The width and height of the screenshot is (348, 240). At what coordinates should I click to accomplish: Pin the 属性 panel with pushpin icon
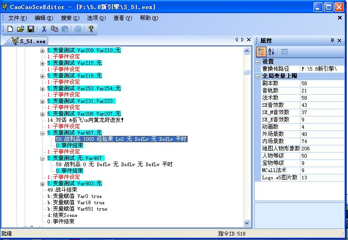(333, 40)
